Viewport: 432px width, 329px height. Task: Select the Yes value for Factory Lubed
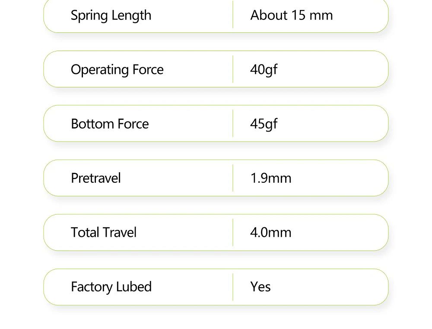pos(260,287)
